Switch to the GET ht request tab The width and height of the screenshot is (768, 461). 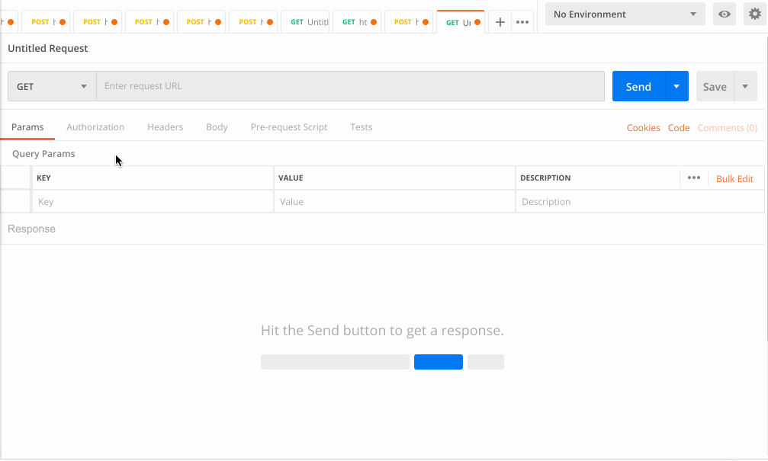(357, 22)
